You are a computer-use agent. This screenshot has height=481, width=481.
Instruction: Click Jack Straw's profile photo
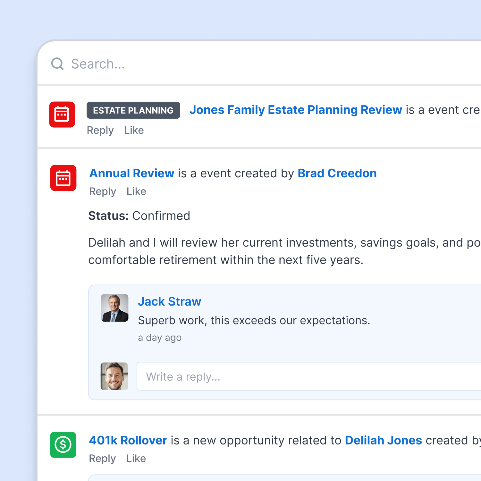click(x=114, y=308)
